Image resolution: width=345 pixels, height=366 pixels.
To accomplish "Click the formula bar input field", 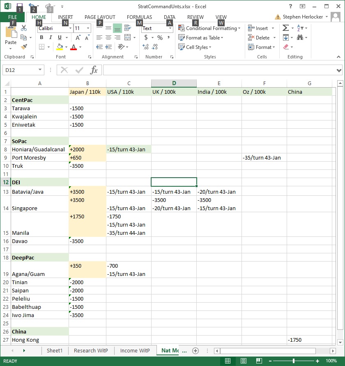I will point(220,70).
